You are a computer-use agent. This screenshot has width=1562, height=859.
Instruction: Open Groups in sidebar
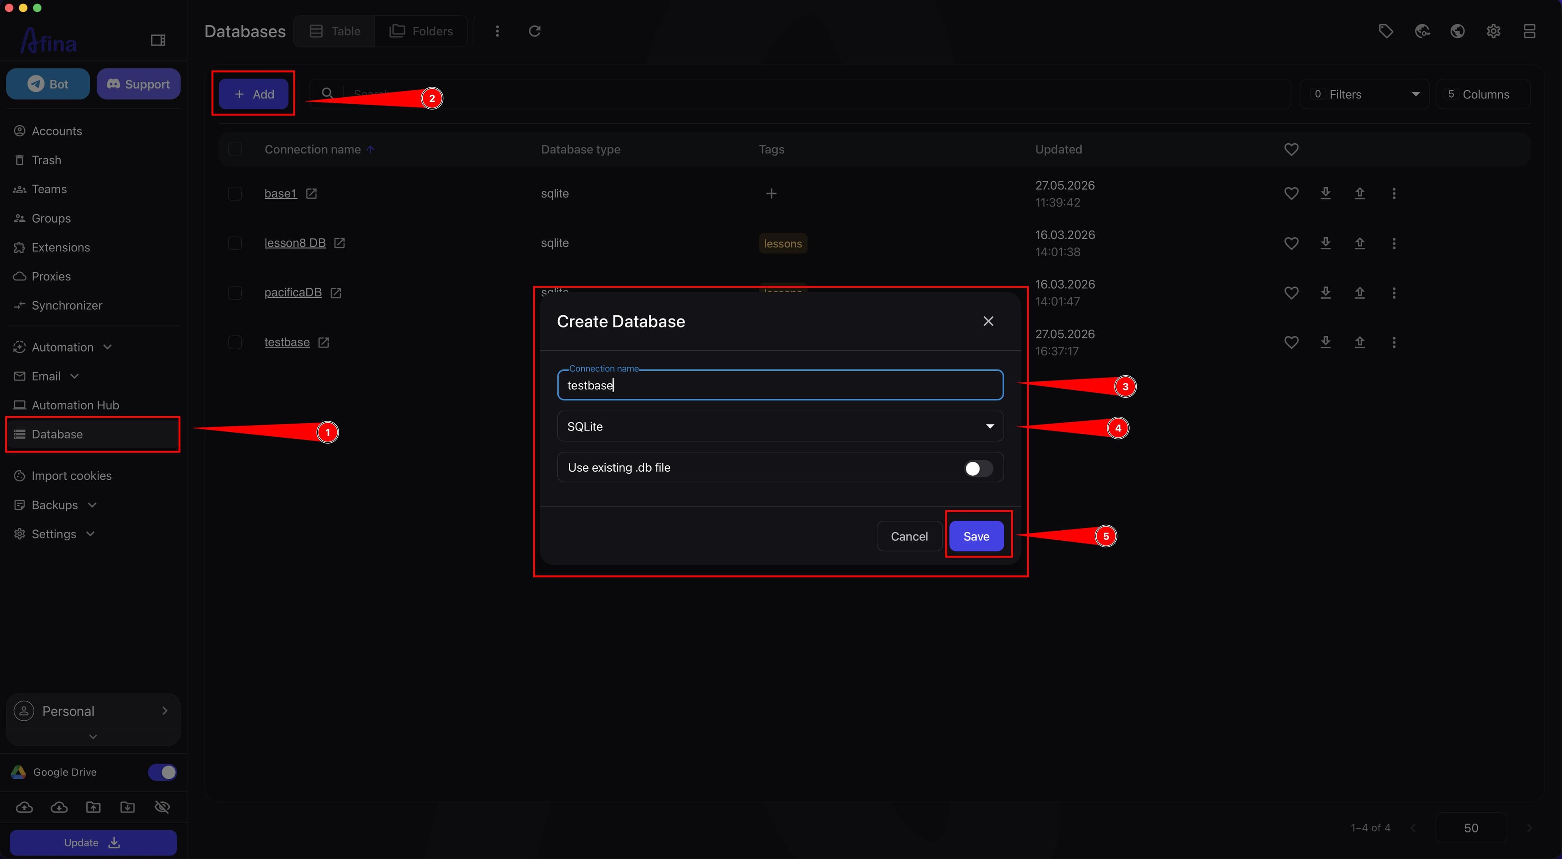[x=51, y=219]
